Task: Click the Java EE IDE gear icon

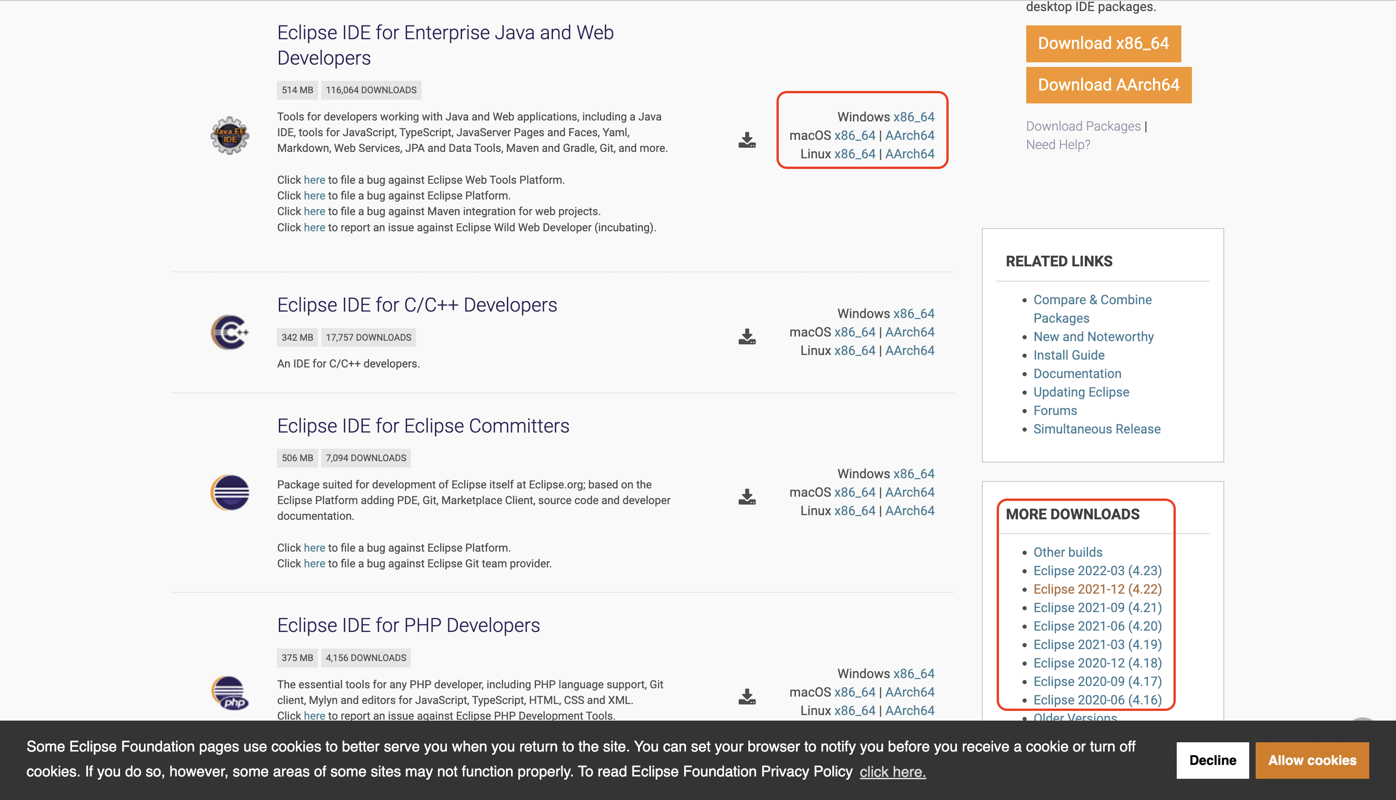Action: 229,135
